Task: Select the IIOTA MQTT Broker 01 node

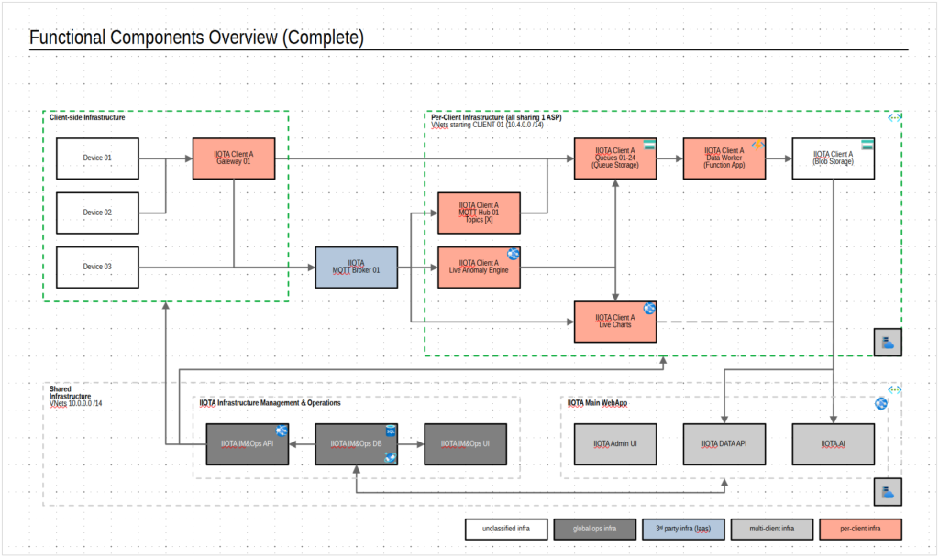Action: [357, 268]
